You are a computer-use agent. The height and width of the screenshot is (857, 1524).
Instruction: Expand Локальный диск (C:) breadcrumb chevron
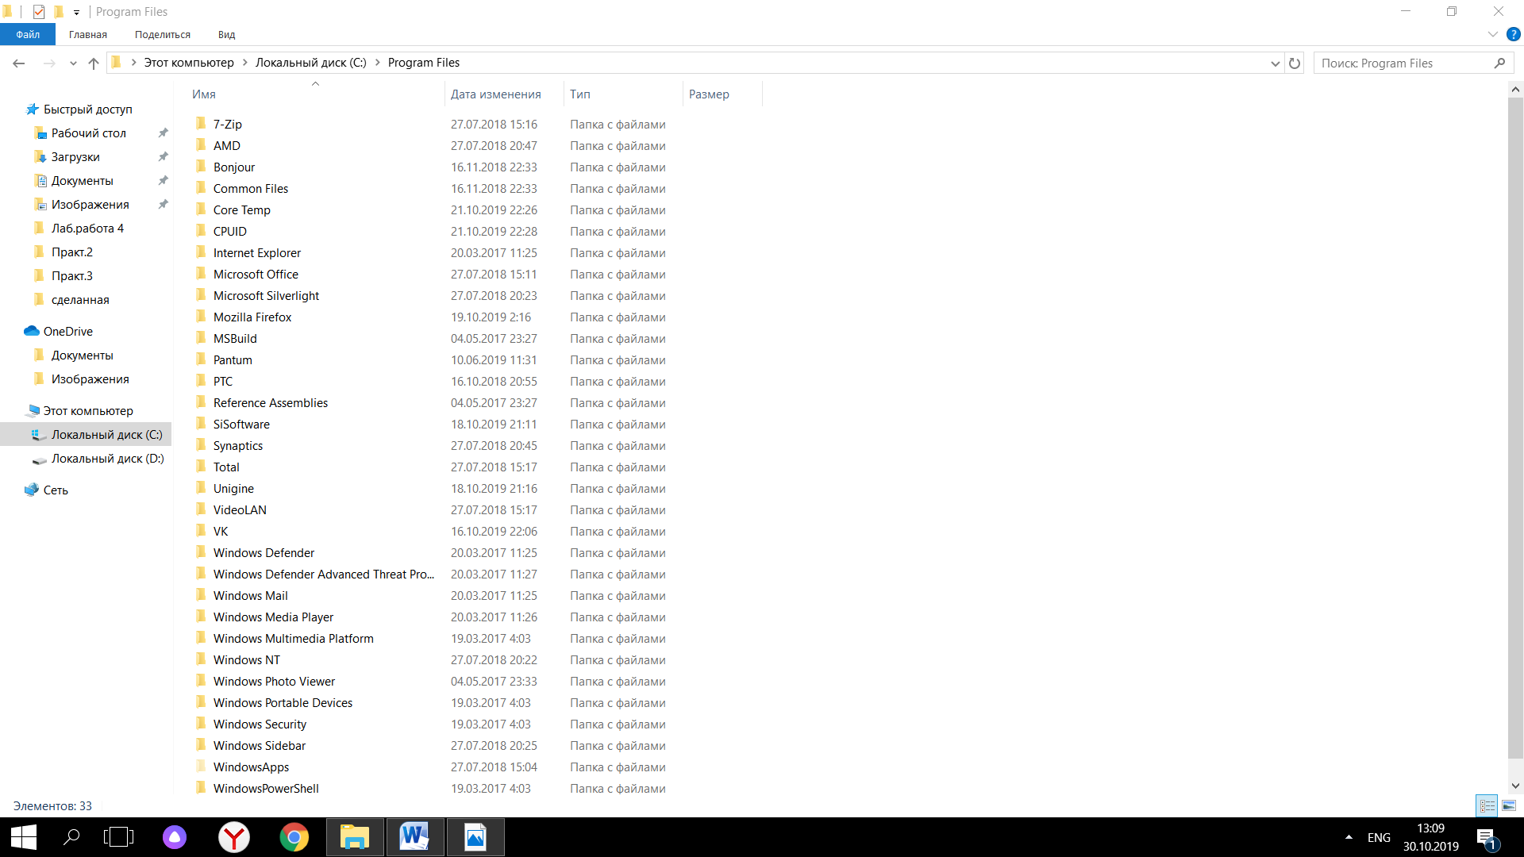pos(377,63)
